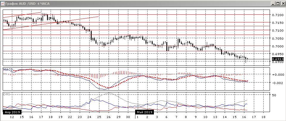Click the MACD -0.002 scale value

click(x=278, y=83)
